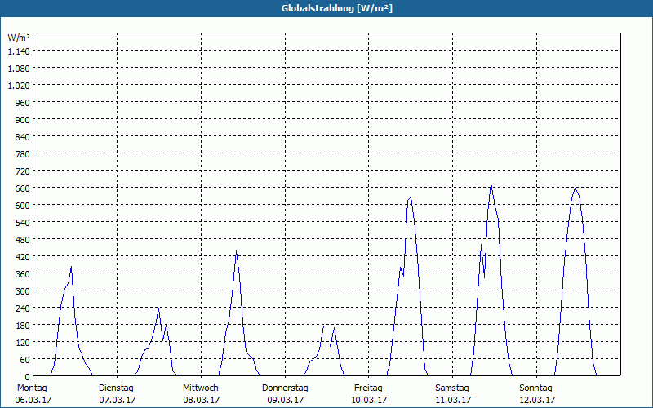Click the 180 y-axis label
The image size is (653, 408).
23,325
